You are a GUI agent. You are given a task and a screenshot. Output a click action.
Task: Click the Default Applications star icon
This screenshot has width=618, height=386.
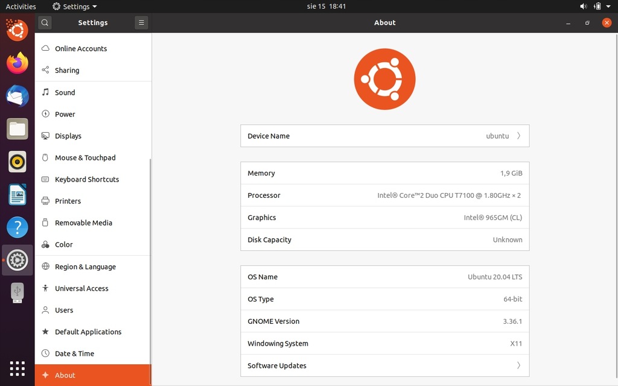click(x=46, y=332)
